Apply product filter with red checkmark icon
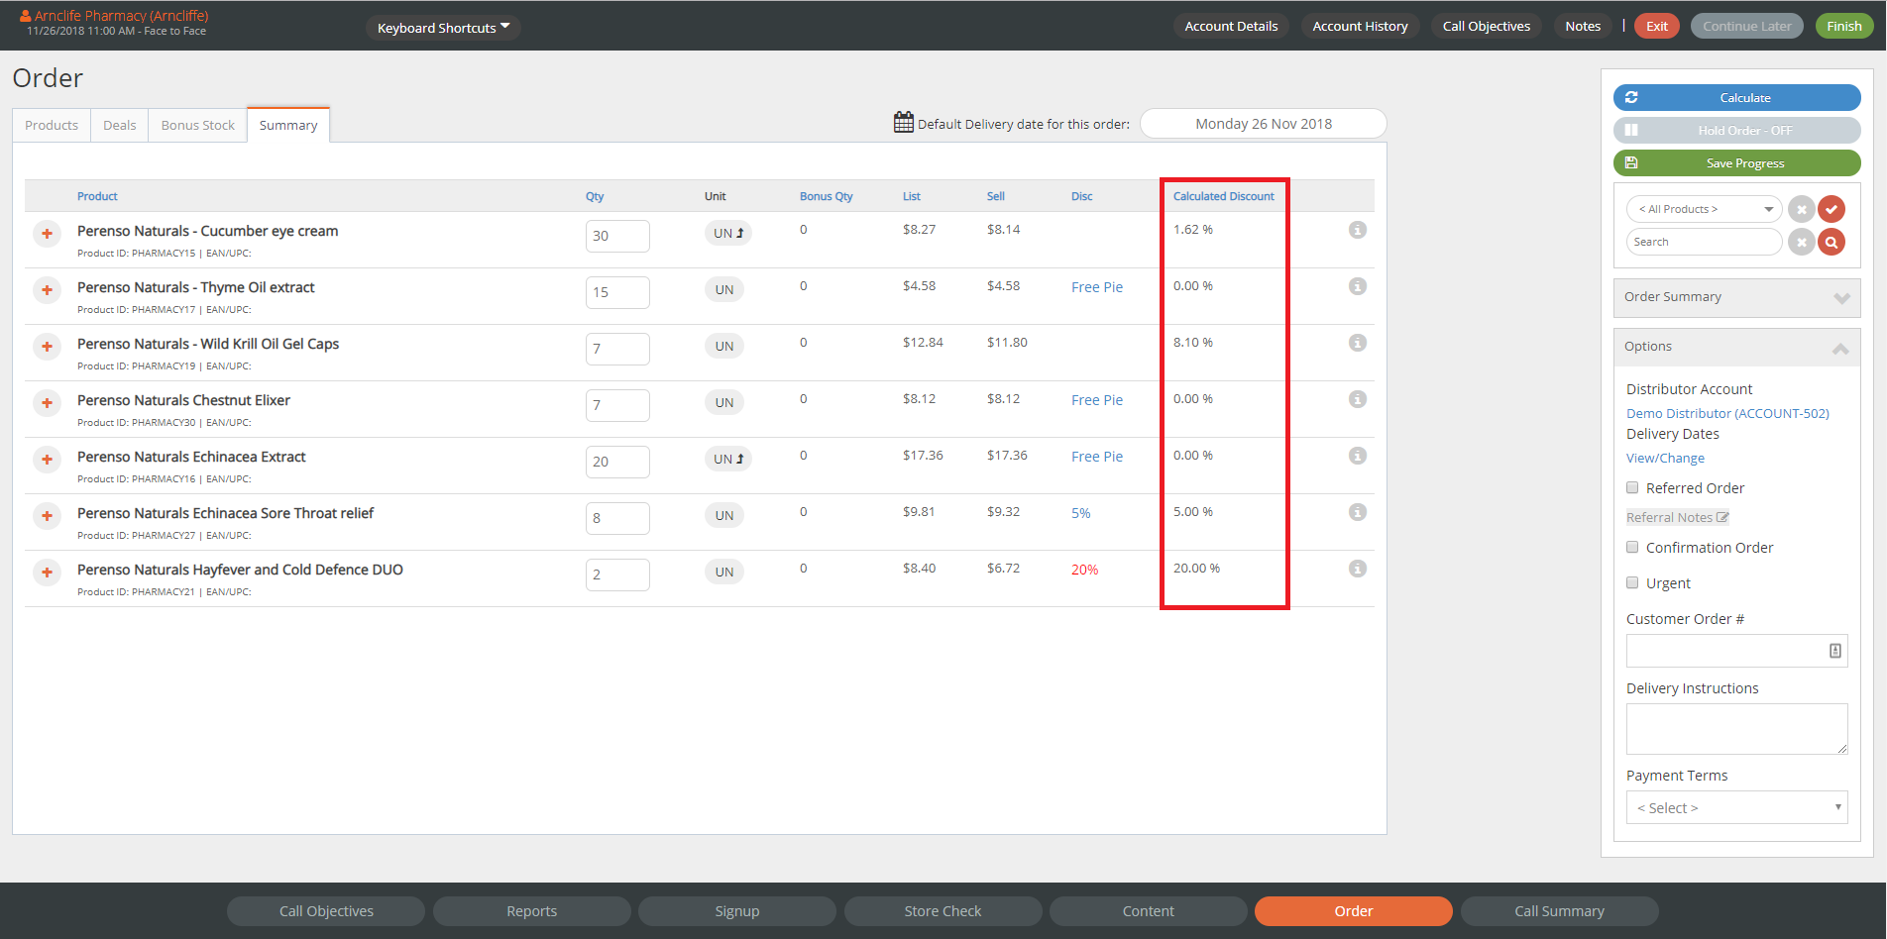The width and height of the screenshot is (1887, 939). pyautogui.click(x=1831, y=209)
